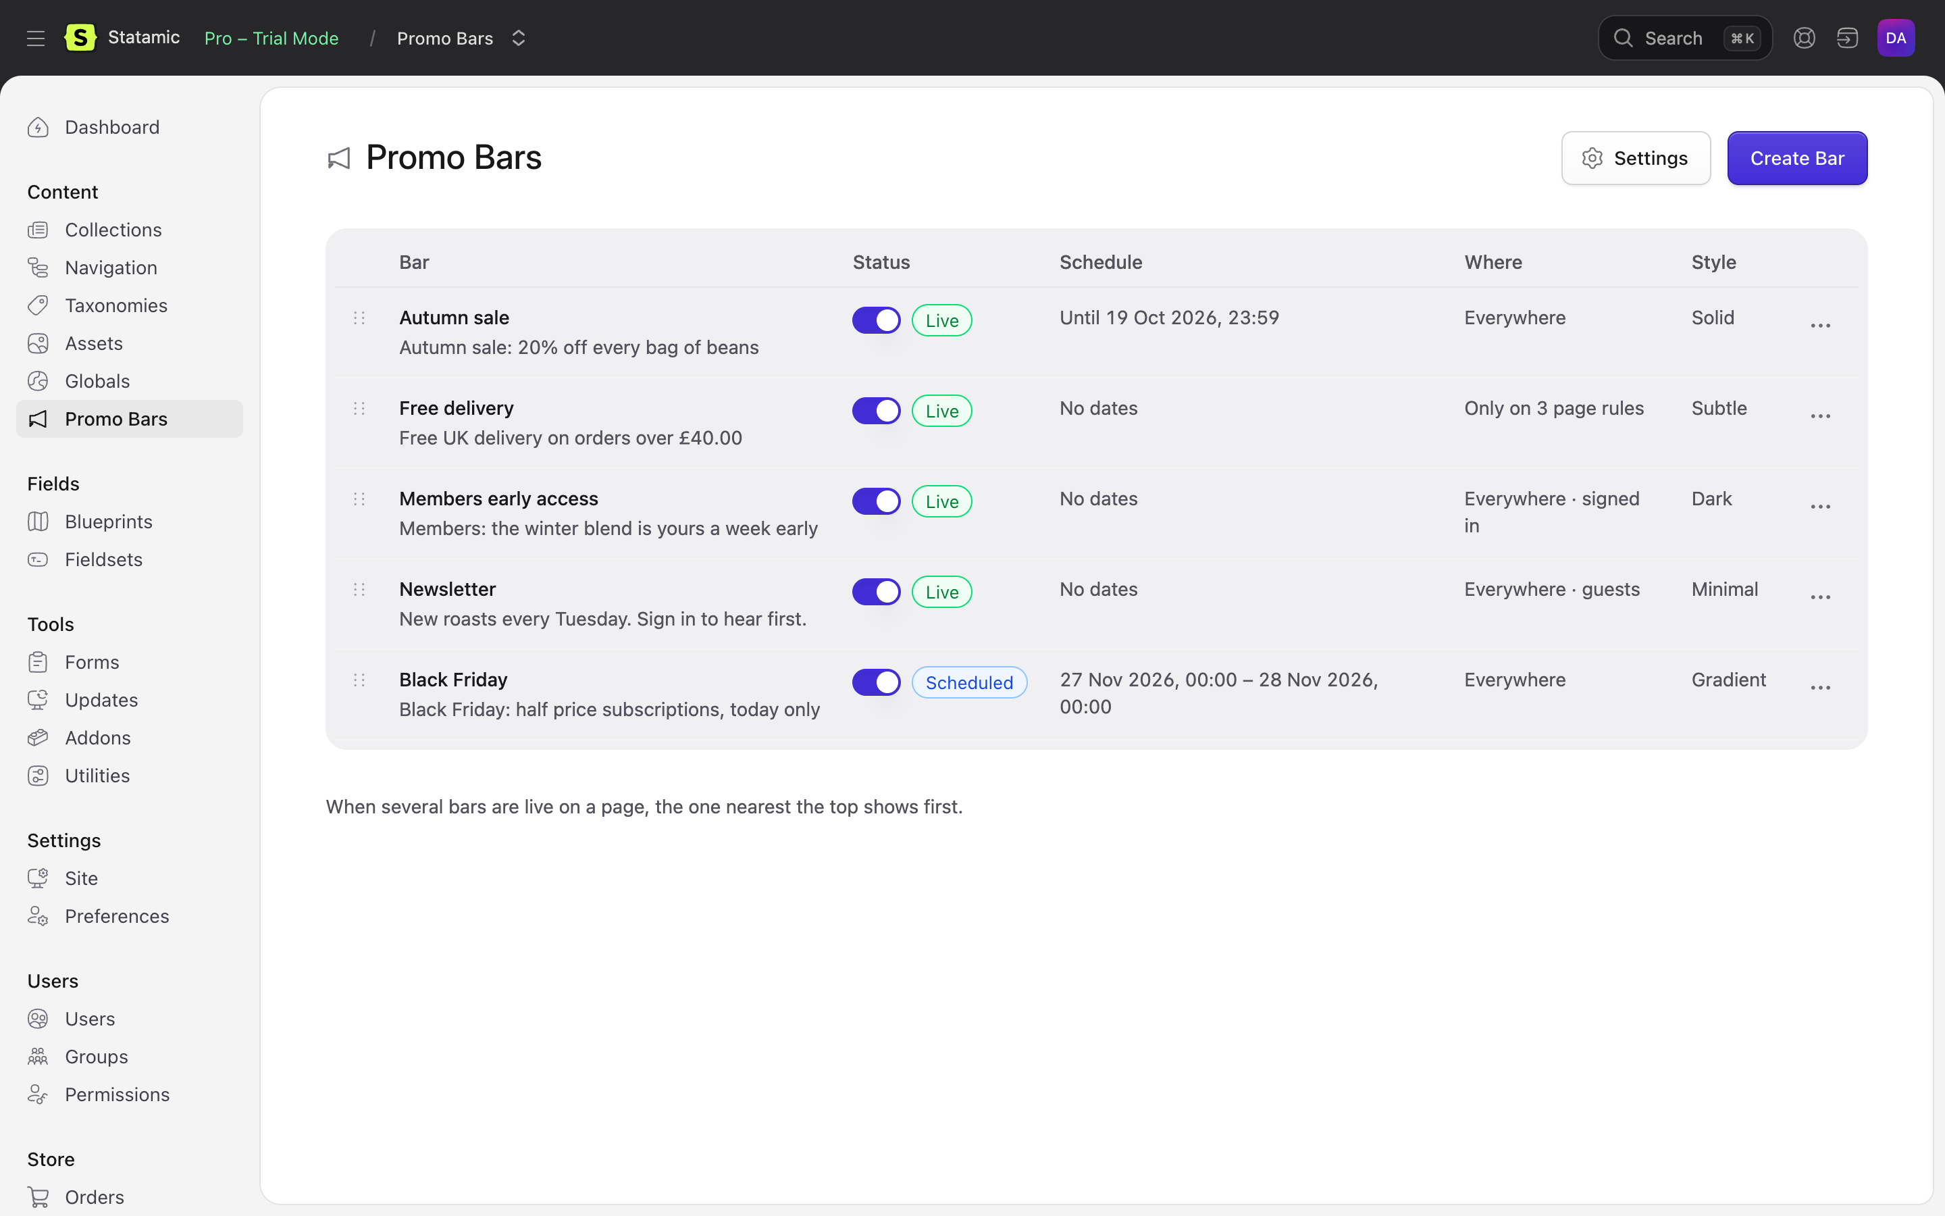Open Blueprints in the sidebar

coord(130,522)
